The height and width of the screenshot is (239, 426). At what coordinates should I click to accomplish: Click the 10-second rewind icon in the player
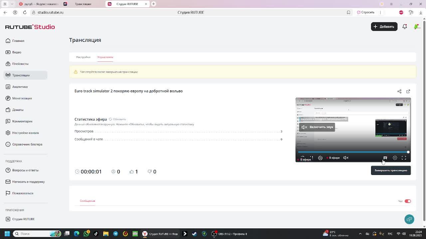(320, 158)
